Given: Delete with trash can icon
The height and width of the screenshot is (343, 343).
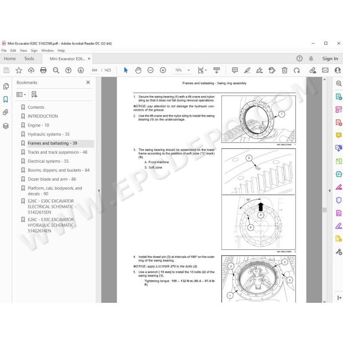Looking at the screenshot, I should [284, 70].
